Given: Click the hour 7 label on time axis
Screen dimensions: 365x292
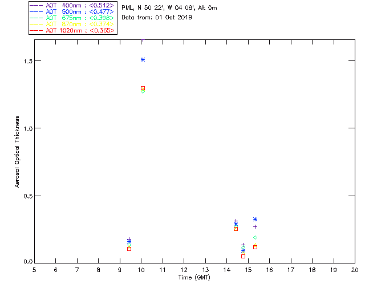Looking at the screenshot, I should [x=77, y=270].
